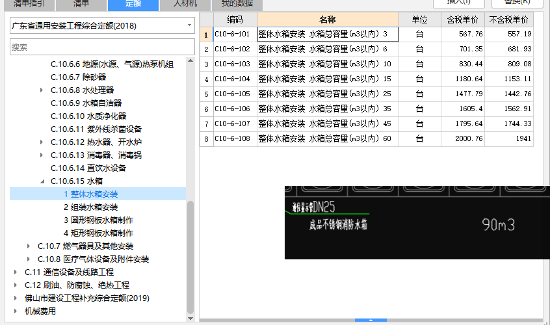Image resolution: width=550 pixels, height=325 pixels.
Task: Open the 人材机 tab
Action: coord(185,5)
